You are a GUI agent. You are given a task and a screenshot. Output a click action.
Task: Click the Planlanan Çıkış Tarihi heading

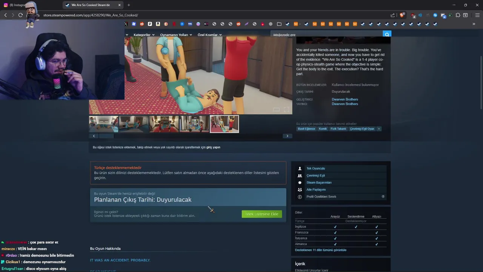[143, 199]
